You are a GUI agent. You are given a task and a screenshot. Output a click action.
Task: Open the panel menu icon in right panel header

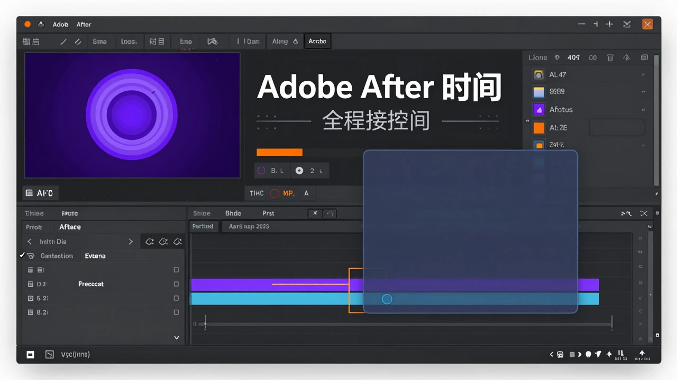(x=644, y=58)
